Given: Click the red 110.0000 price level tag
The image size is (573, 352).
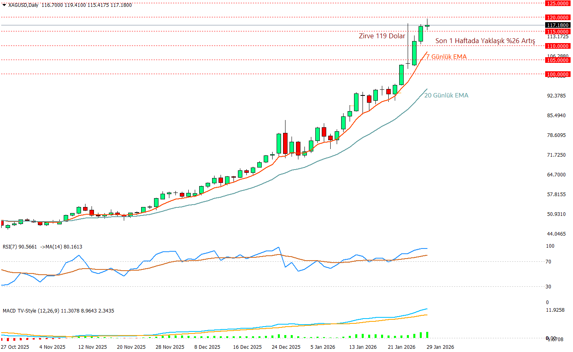Looking at the screenshot, I should [557, 46].
